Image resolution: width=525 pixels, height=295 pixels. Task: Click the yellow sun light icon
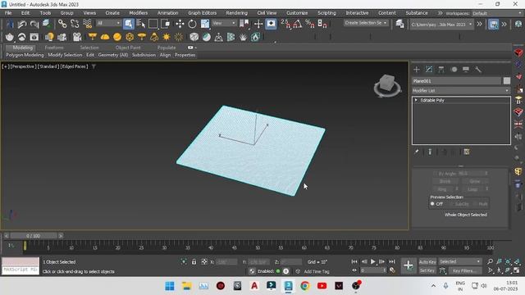pyautogui.click(x=166, y=37)
